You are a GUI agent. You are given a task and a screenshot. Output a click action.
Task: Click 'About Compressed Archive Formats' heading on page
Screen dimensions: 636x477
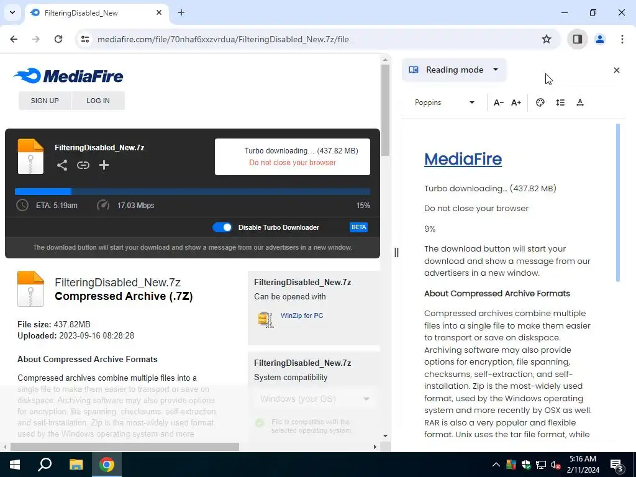(87, 360)
